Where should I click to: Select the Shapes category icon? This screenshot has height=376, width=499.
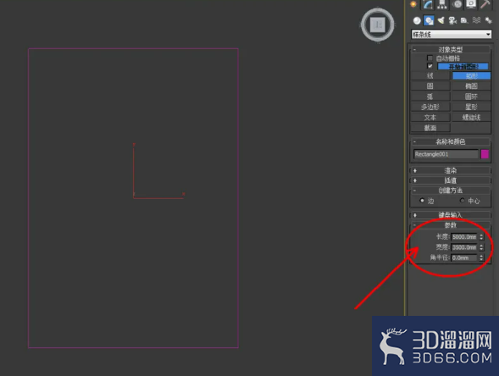(429, 20)
